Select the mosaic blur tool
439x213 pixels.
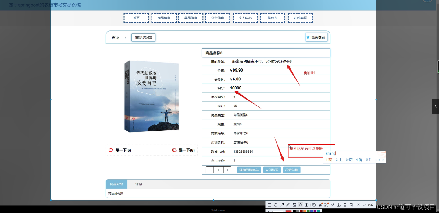pos(294,204)
